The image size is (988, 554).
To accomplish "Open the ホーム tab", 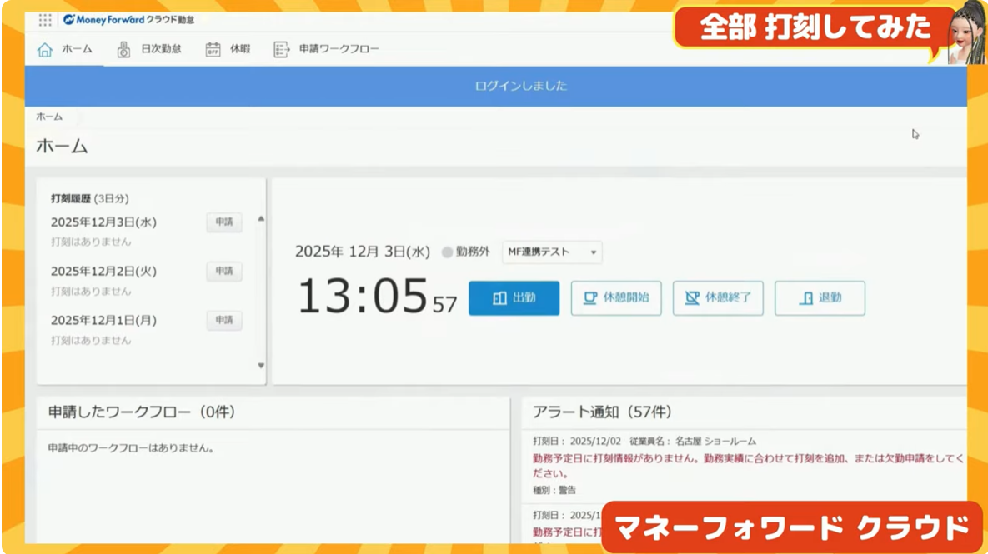I will [65, 49].
